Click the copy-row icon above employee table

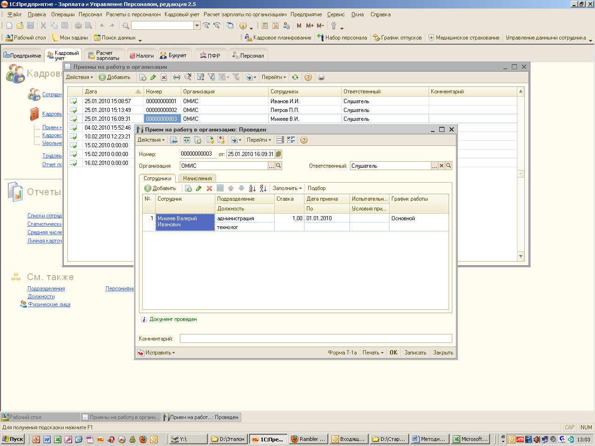coord(188,188)
